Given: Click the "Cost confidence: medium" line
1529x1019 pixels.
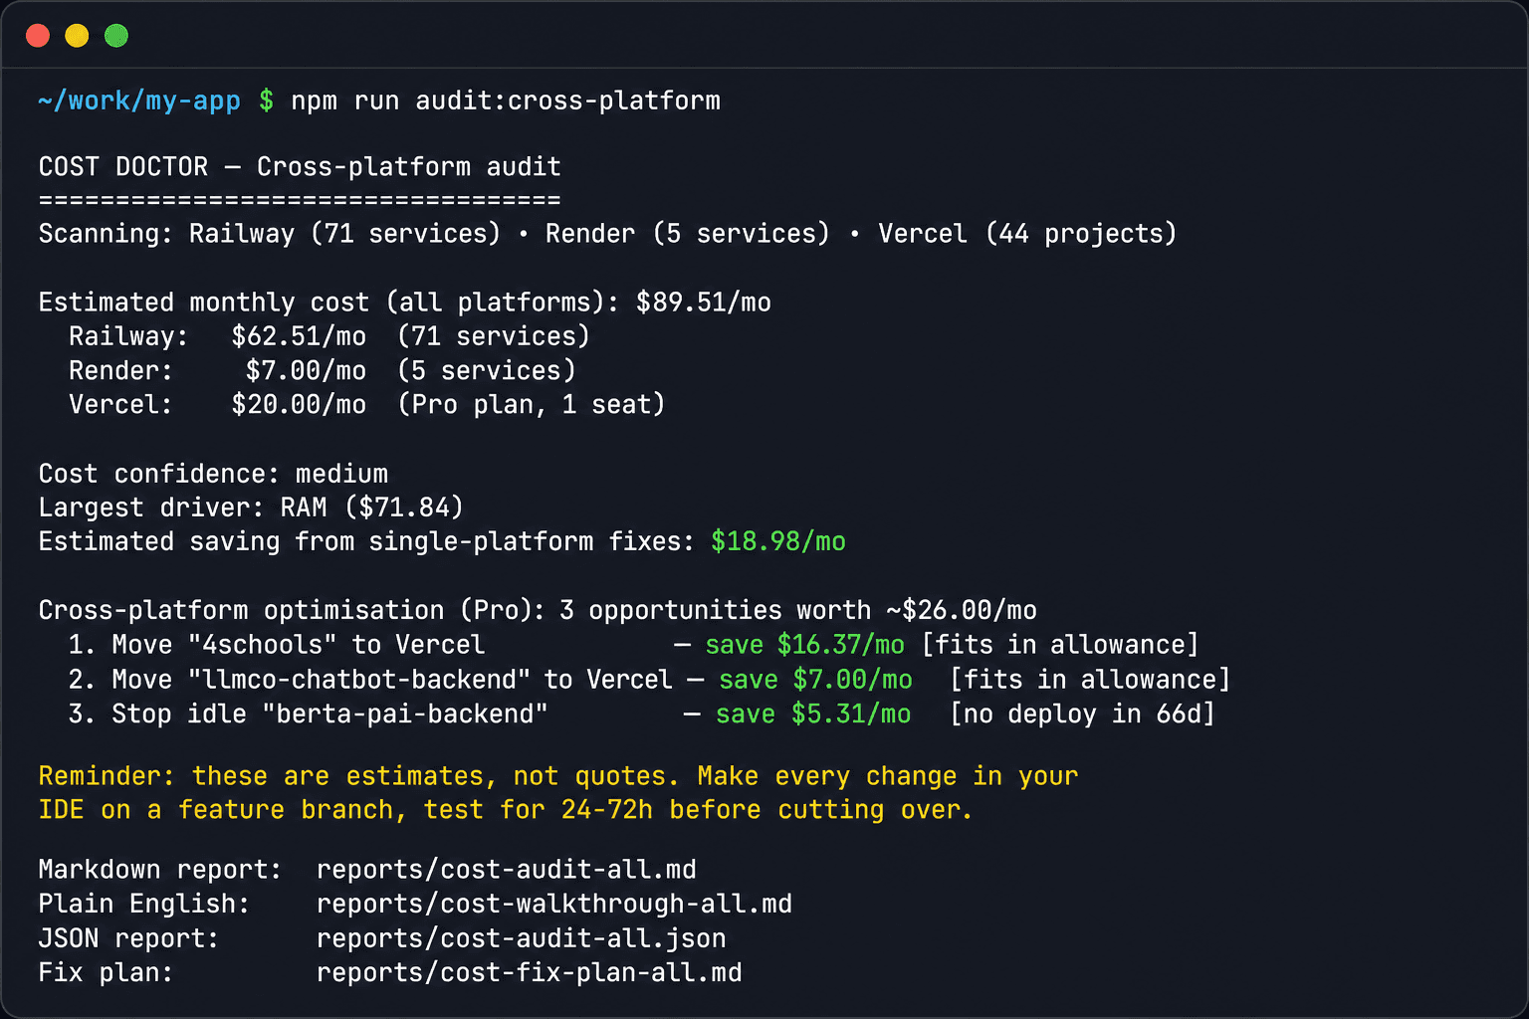Looking at the screenshot, I should (x=213, y=474).
